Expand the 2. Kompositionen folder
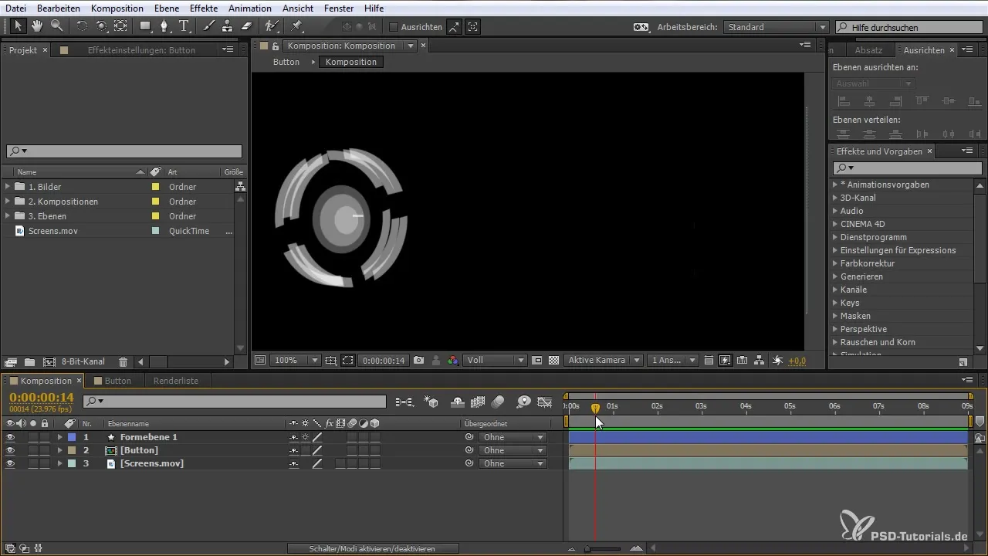This screenshot has width=988, height=556. pyautogui.click(x=8, y=202)
